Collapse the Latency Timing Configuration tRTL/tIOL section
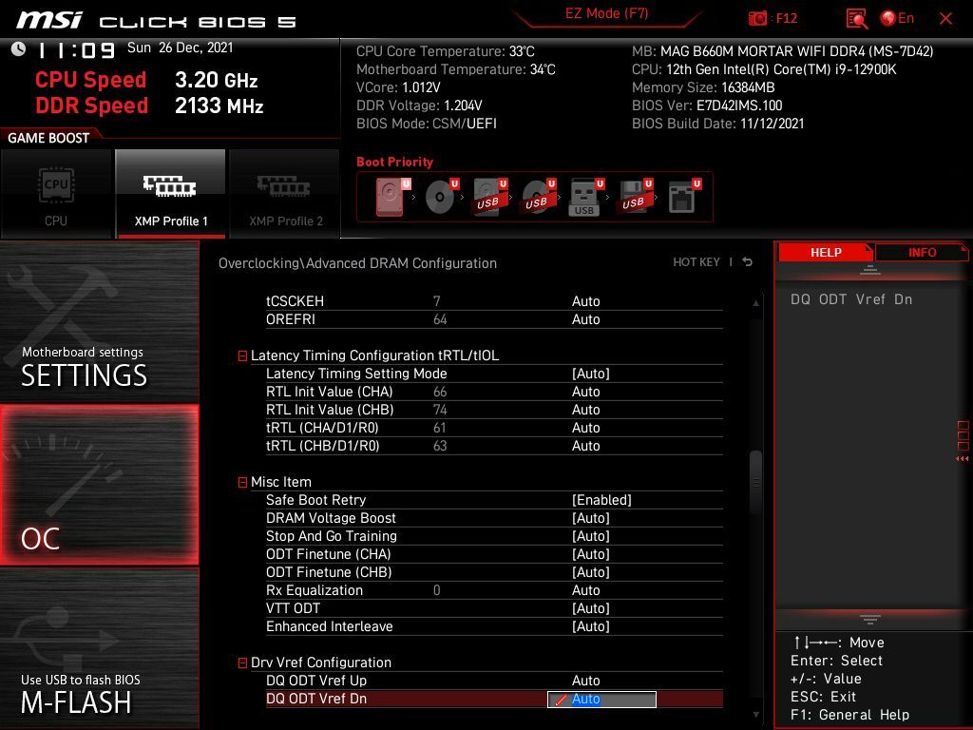The height and width of the screenshot is (730, 973). (242, 356)
